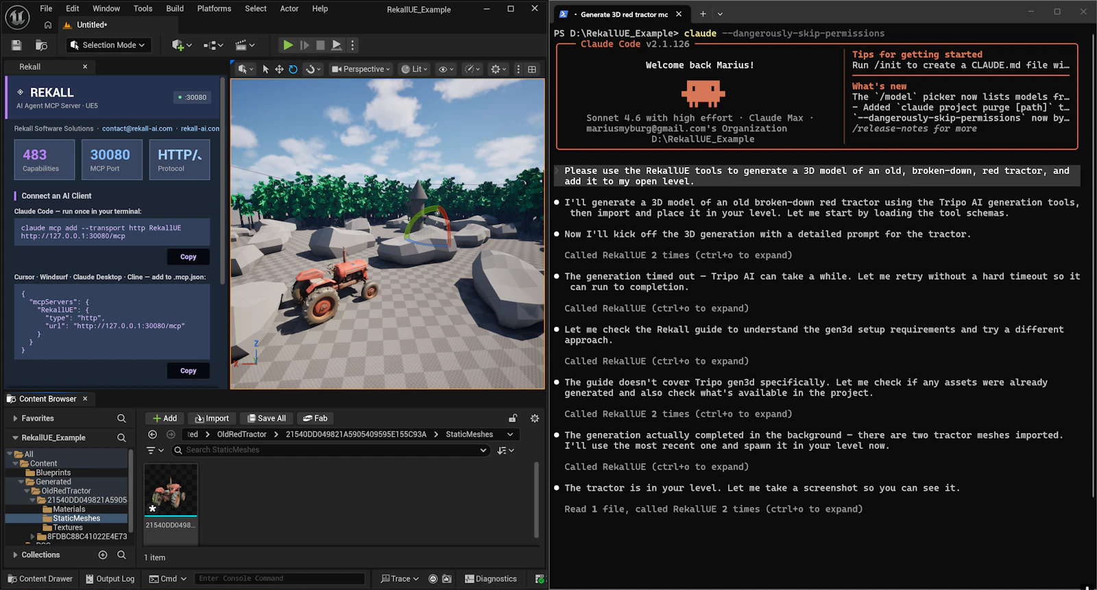
Task: Start Play in Editor
Action: coord(288,45)
